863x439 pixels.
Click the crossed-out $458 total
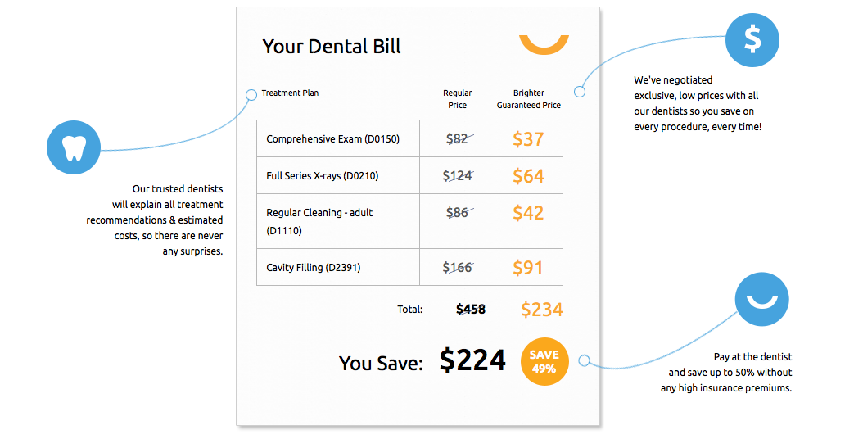(471, 310)
